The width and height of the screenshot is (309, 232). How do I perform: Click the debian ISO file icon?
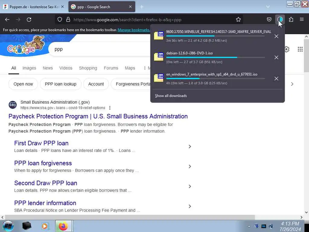coord(159,57)
